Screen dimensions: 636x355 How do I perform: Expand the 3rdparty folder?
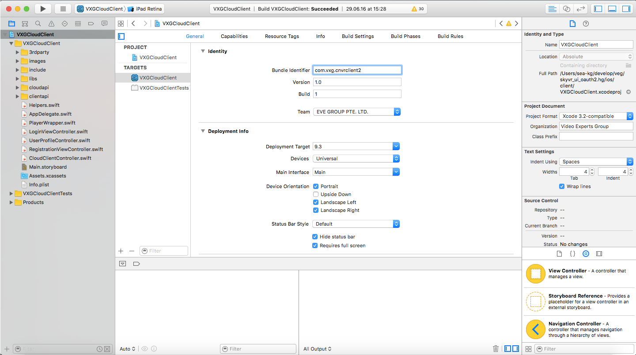click(18, 52)
